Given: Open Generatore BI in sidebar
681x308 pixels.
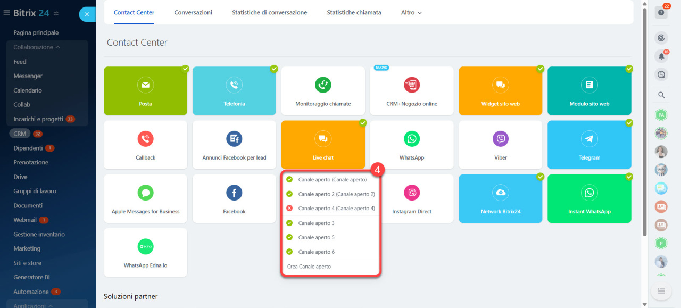Looking at the screenshot, I should 31,277.
